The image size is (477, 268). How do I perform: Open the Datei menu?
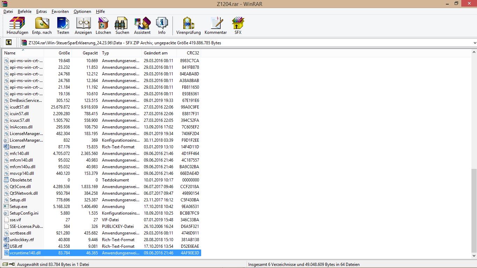(x=8, y=12)
